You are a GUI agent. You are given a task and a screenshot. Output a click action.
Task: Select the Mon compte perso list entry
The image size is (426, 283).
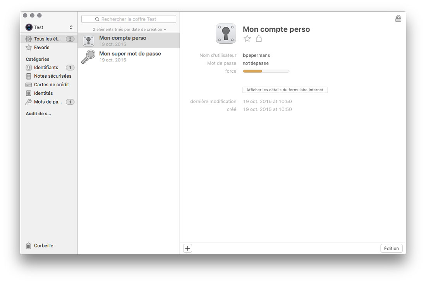(129, 41)
